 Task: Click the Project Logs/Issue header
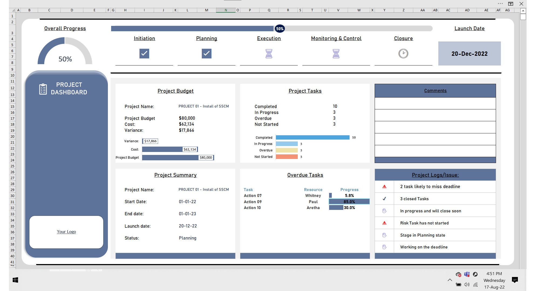point(435,175)
